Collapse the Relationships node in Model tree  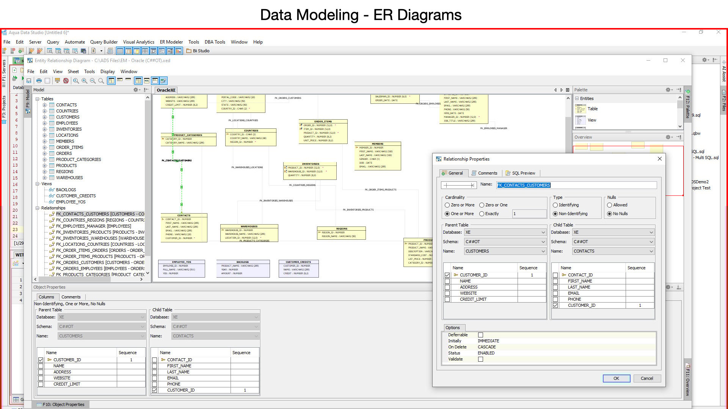click(38, 208)
